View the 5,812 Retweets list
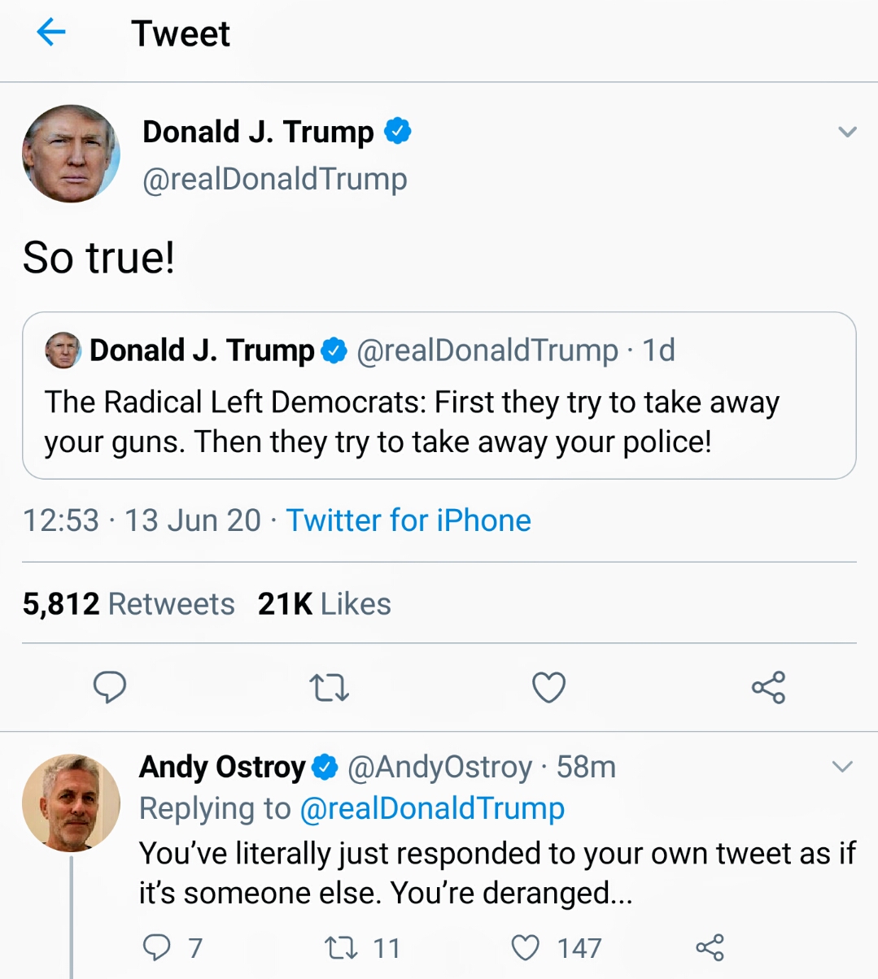 (x=129, y=604)
